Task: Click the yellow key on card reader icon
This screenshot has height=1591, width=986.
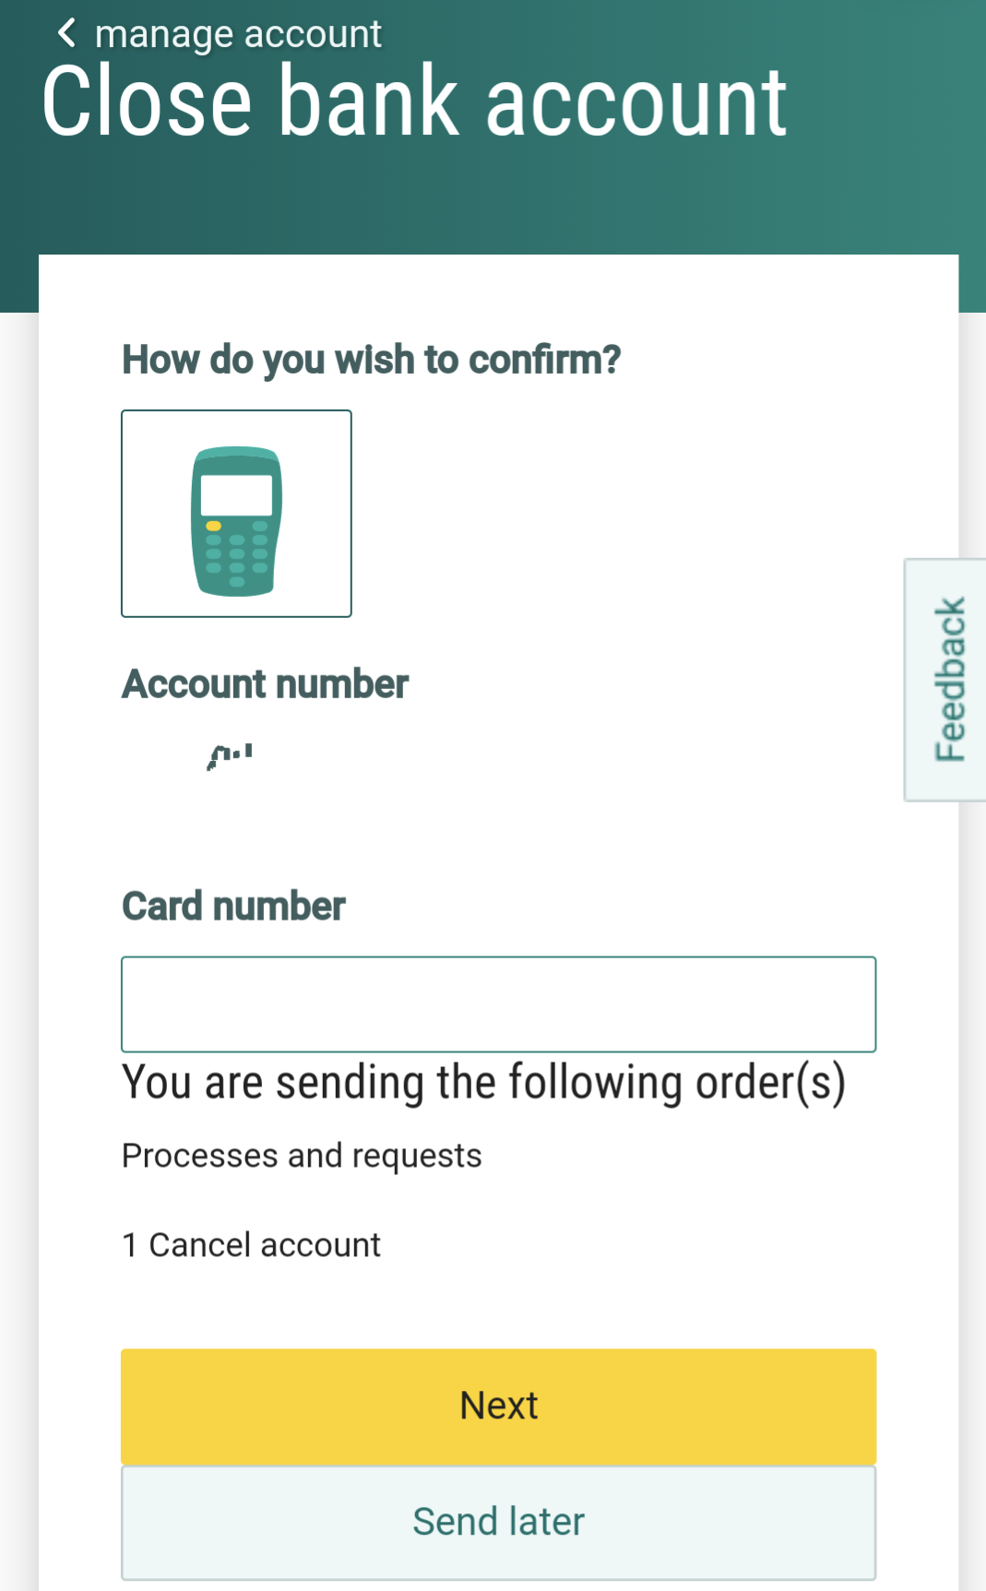Action: (x=213, y=526)
